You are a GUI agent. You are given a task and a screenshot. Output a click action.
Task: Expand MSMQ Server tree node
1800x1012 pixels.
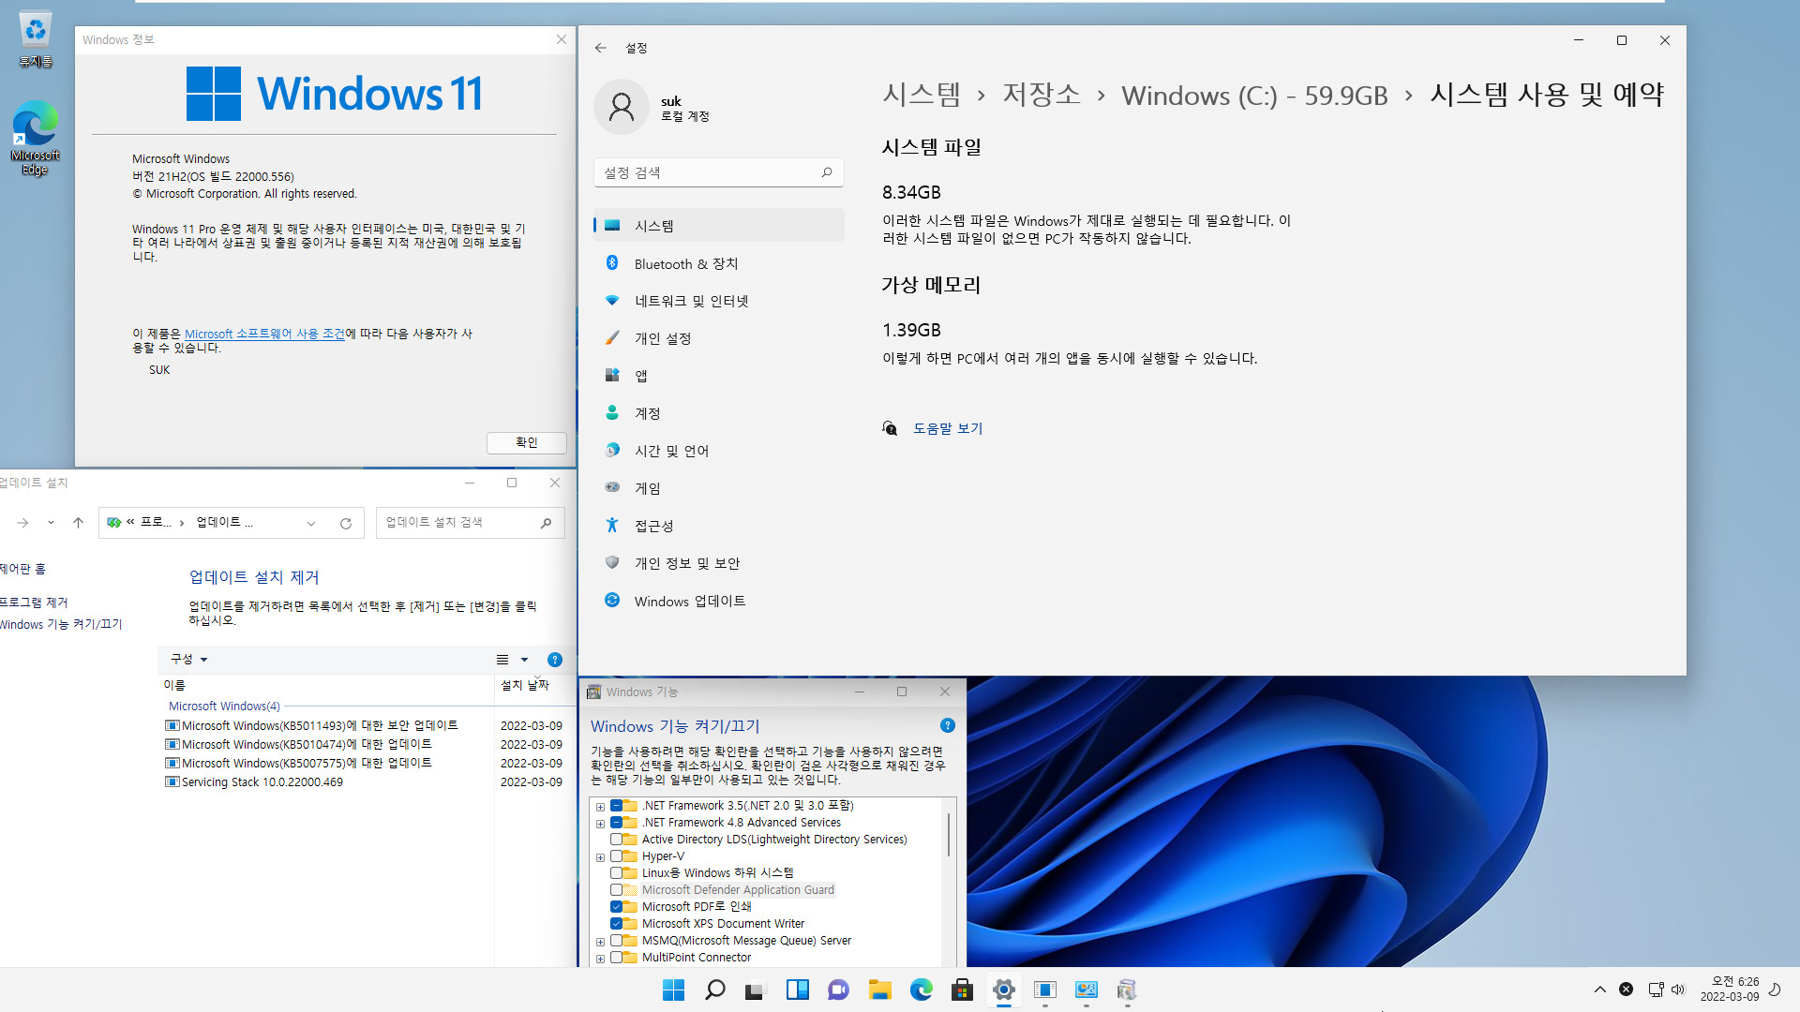pos(600,941)
